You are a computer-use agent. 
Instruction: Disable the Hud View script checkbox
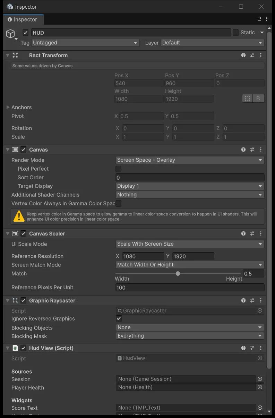(24, 348)
